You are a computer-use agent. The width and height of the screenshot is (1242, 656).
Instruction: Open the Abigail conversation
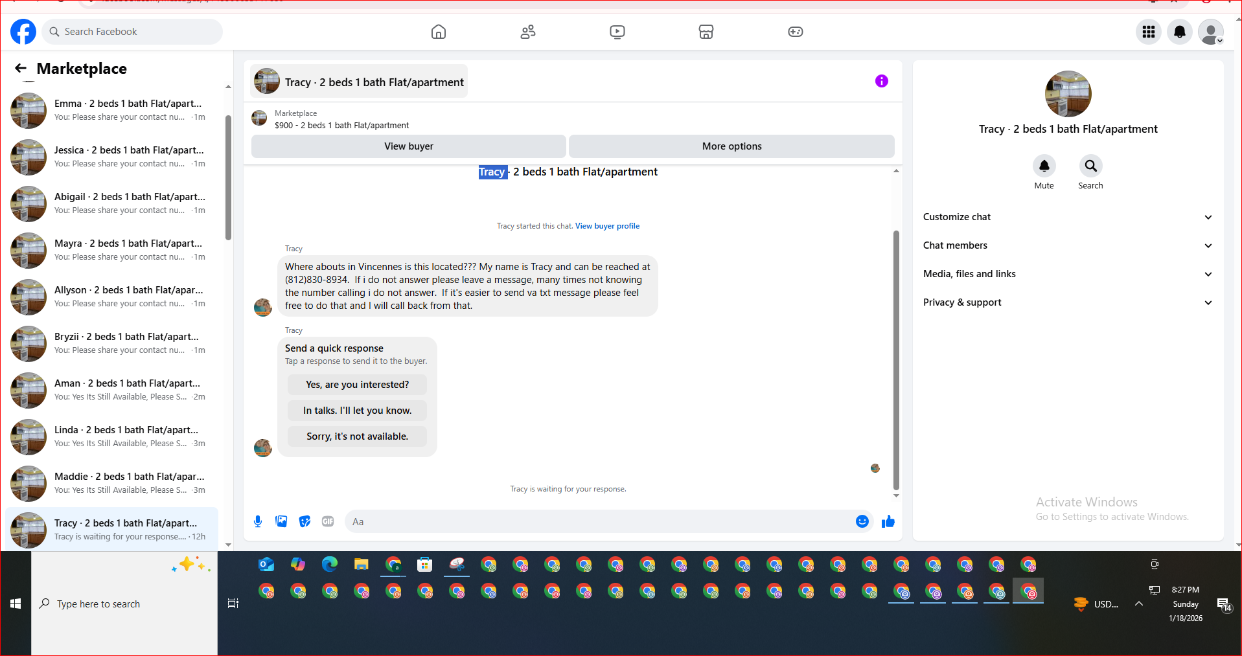(x=112, y=204)
